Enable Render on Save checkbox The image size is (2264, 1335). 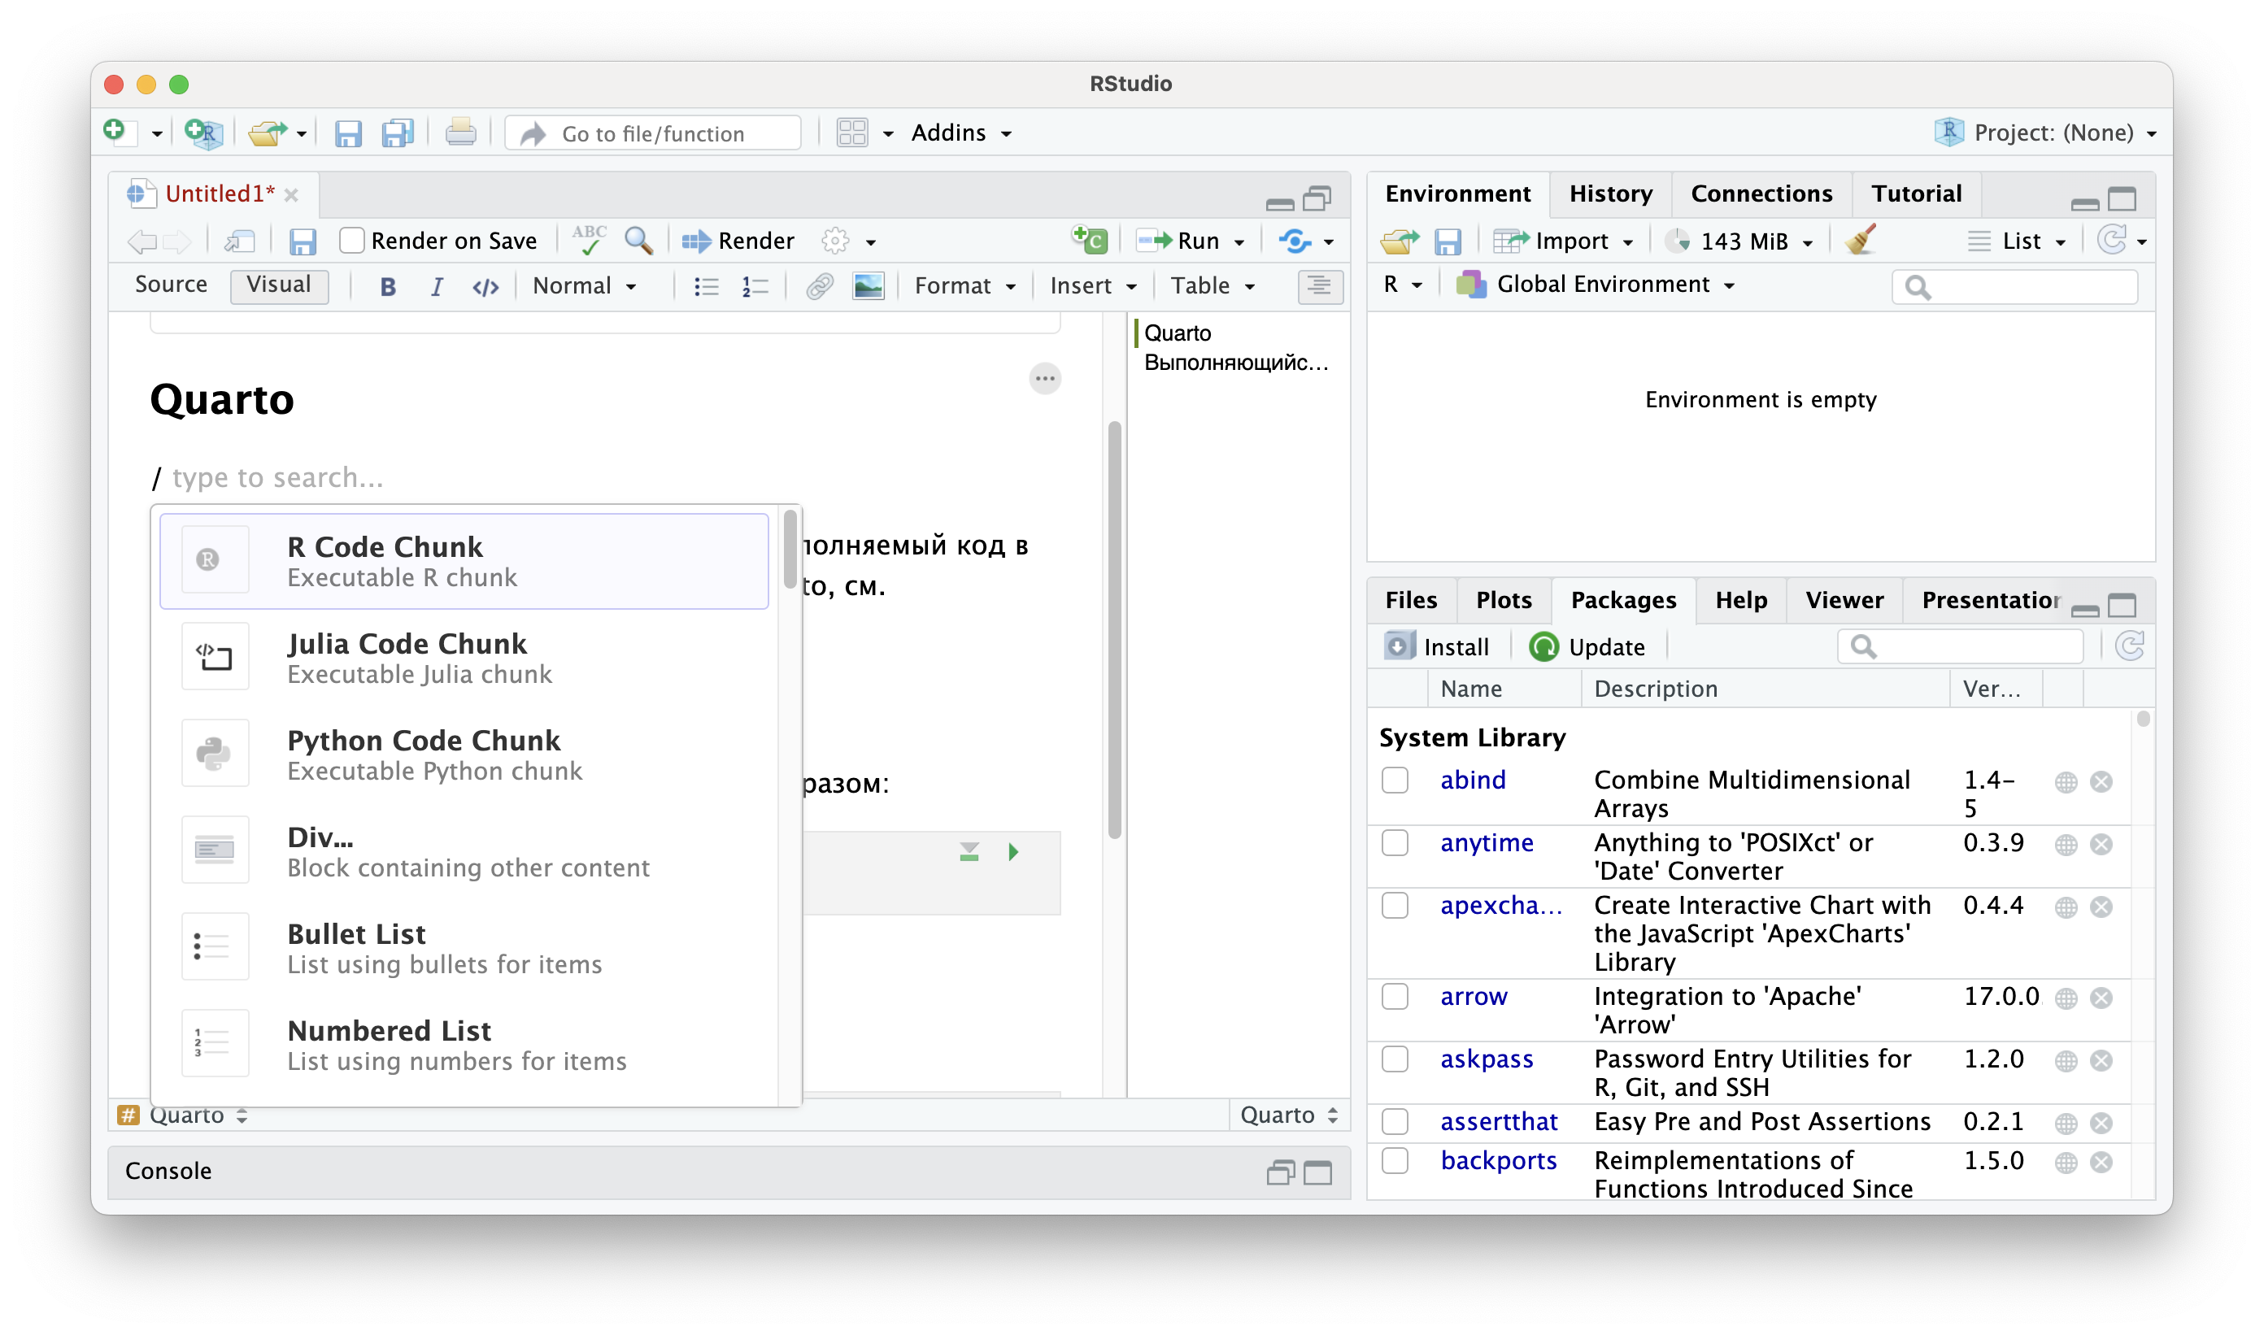point(352,240)
